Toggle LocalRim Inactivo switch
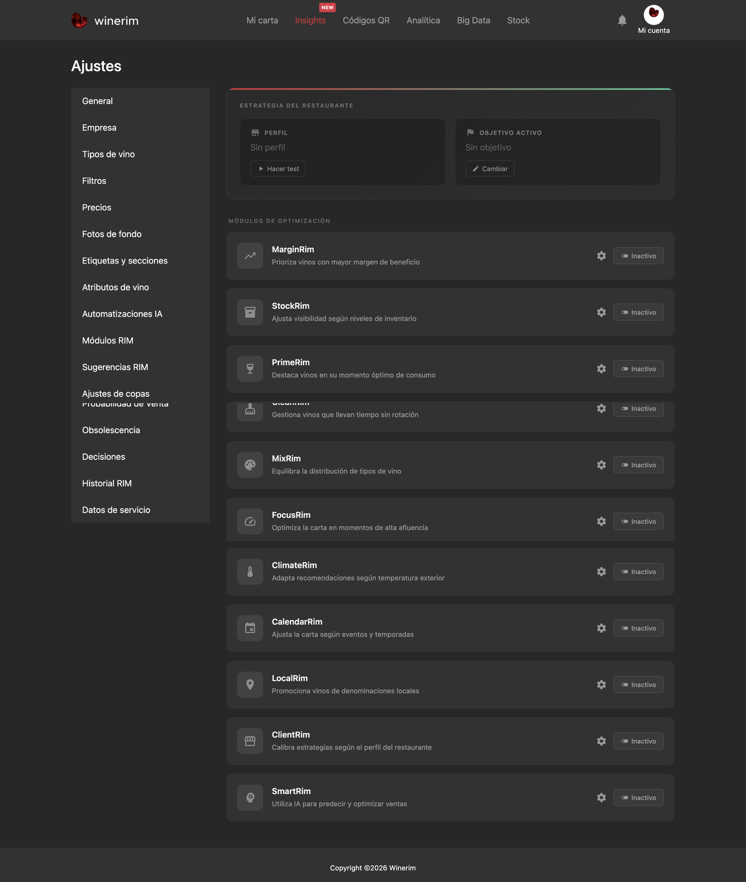Screen dimensions: 746x882 point(638,685)
